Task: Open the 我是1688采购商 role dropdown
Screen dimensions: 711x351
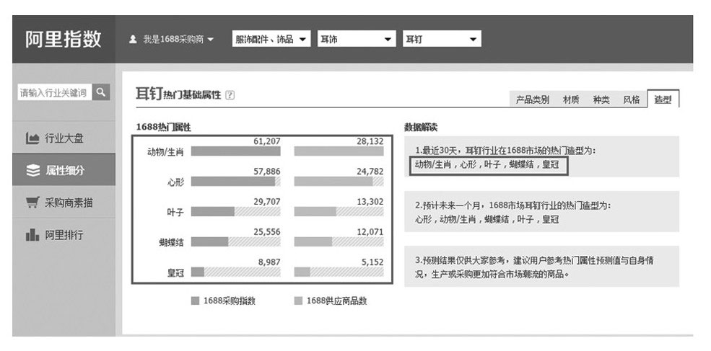Action: click(x=178, y=40)
